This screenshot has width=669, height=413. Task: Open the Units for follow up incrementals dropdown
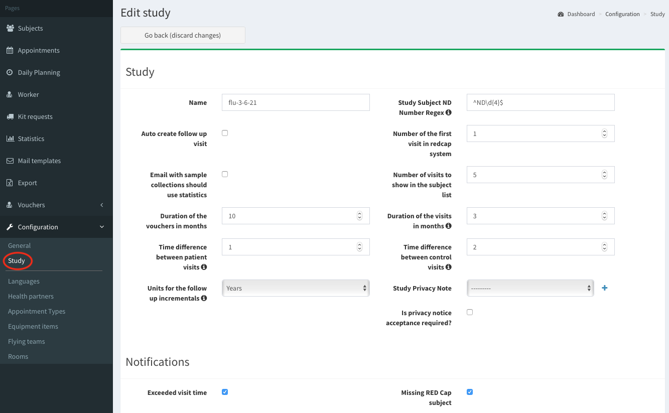(295, 289)
